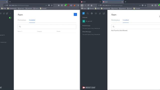Open the Start bookmark in right browser
The image size is (160, 90).
pyautogui.click(x=84, y=8)
